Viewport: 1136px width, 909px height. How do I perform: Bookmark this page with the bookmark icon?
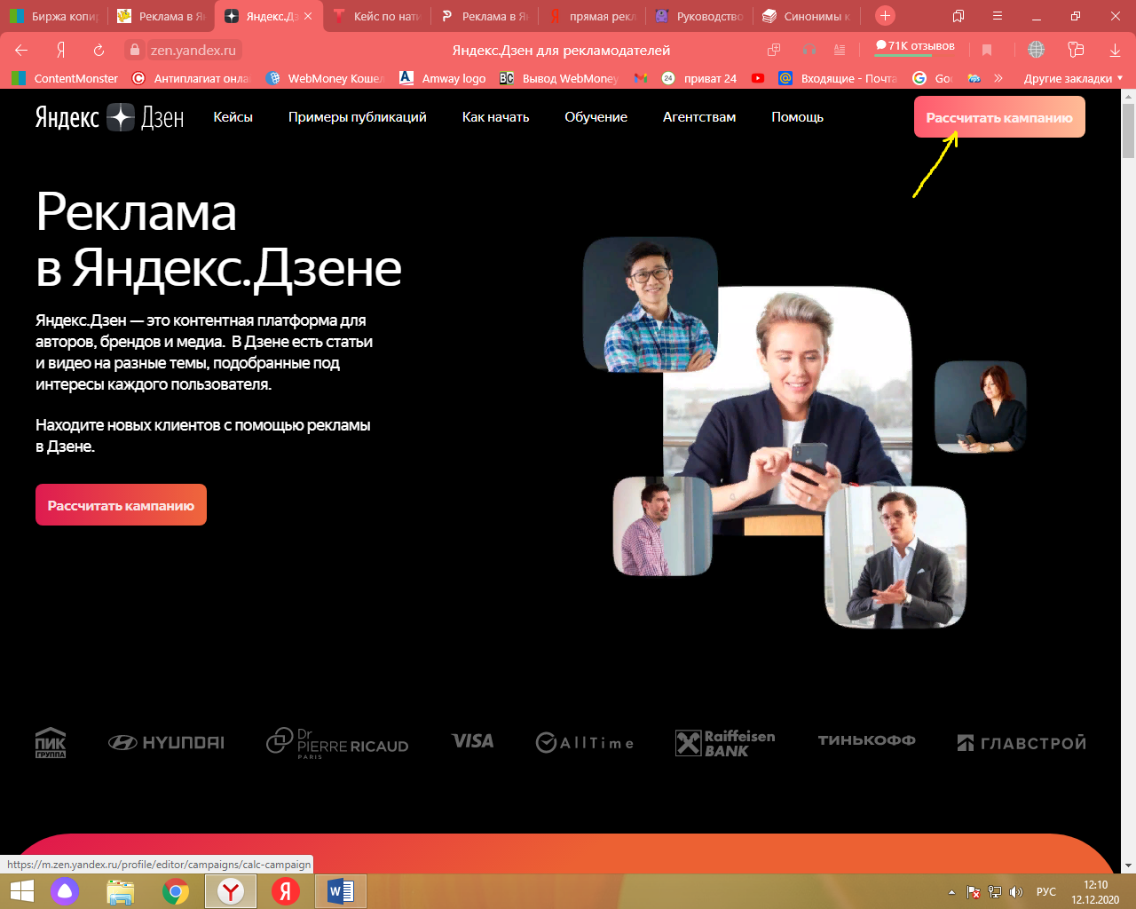[987, 51]
